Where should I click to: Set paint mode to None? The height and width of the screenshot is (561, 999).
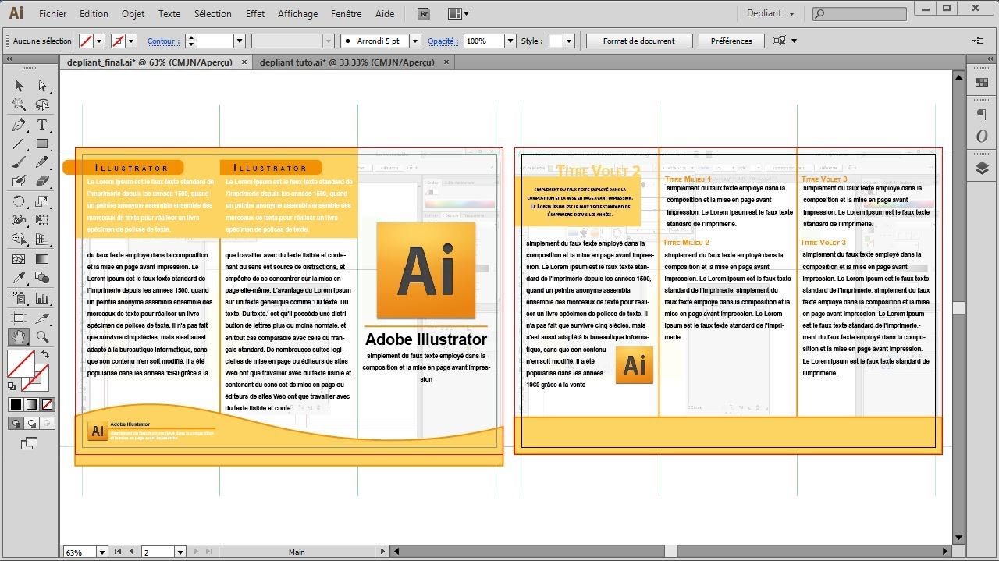47,404
